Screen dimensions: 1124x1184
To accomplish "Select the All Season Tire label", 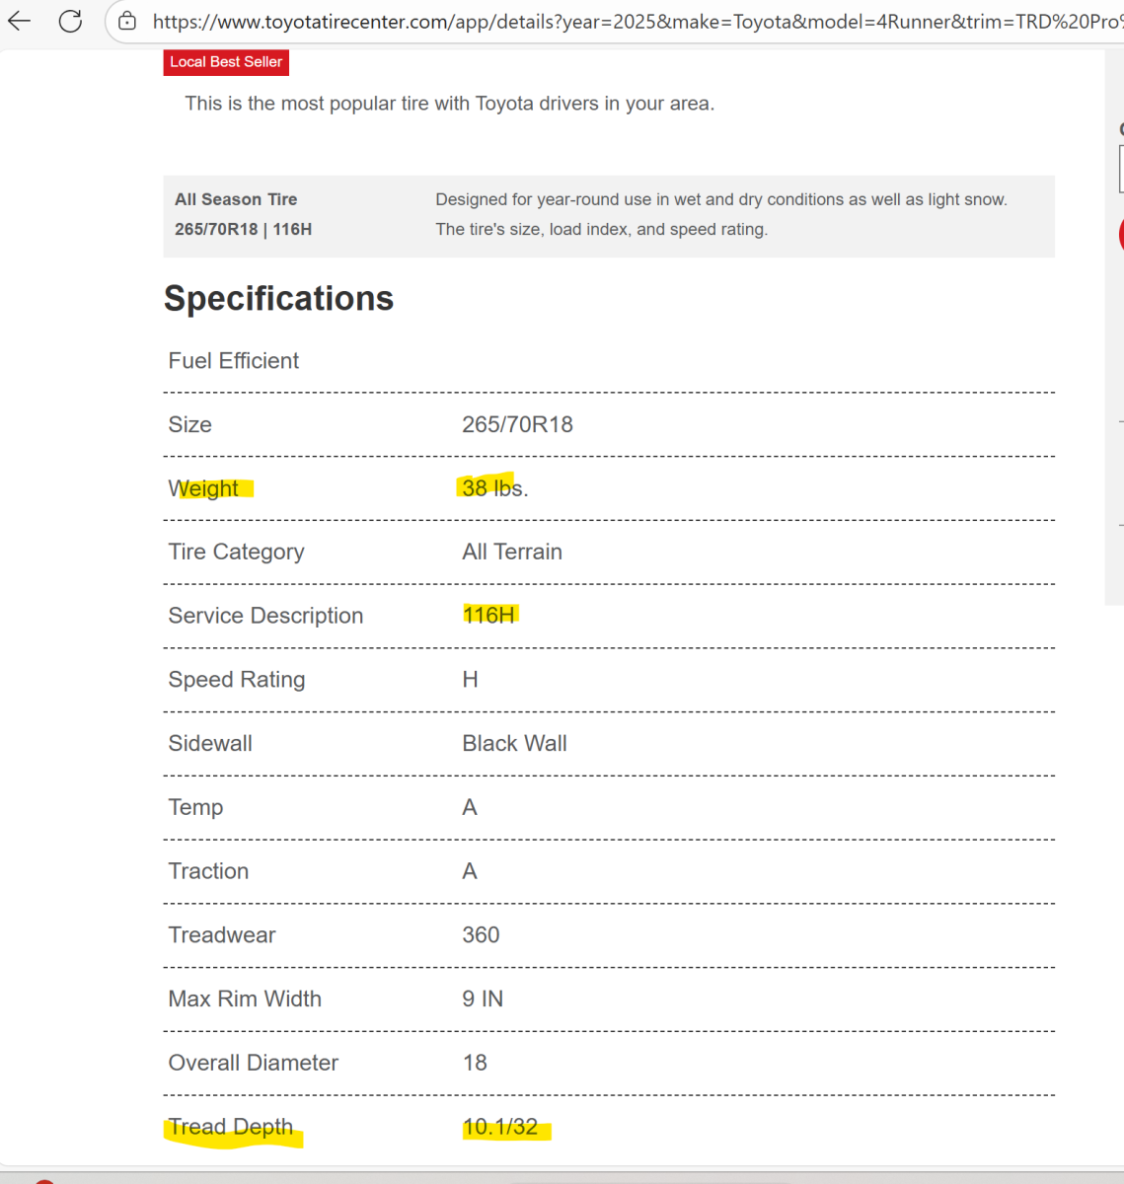I will tap(236, 199).
